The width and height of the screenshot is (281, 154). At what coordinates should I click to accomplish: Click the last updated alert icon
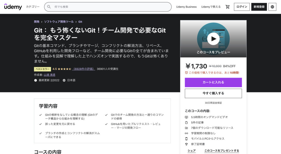point(35,80)
